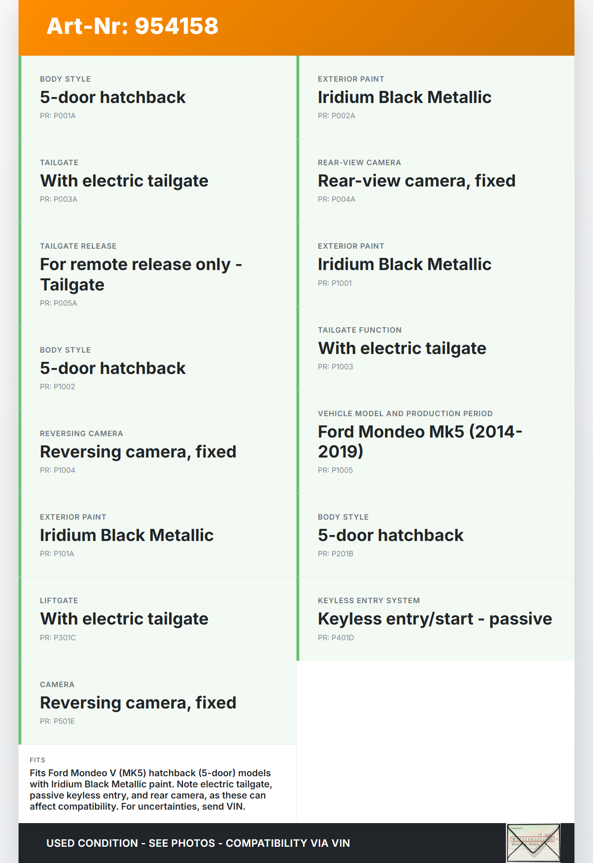Select Iridium Black Metallic card PR: P101A

tap(158, 535)
